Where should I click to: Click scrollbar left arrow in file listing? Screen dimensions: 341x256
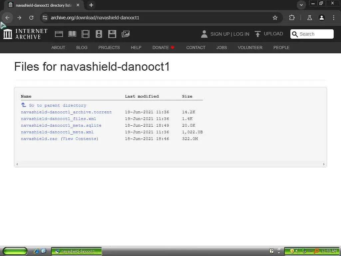[17, 164]
